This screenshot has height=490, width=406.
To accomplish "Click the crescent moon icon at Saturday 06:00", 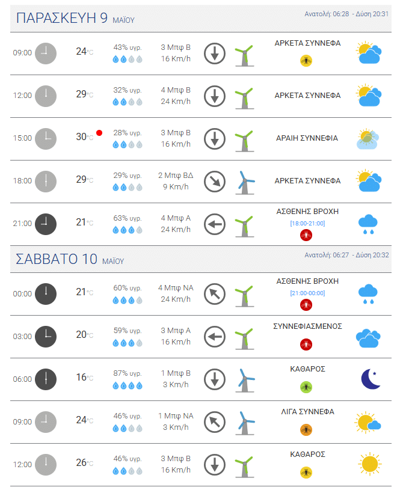I will (371, 379).
